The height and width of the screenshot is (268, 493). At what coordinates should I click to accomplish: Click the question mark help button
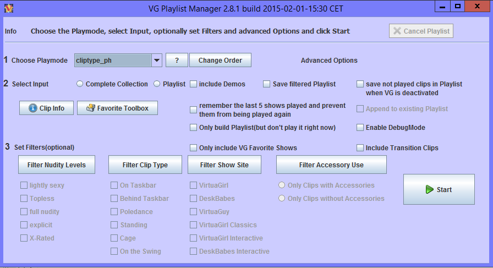(177, 61)
